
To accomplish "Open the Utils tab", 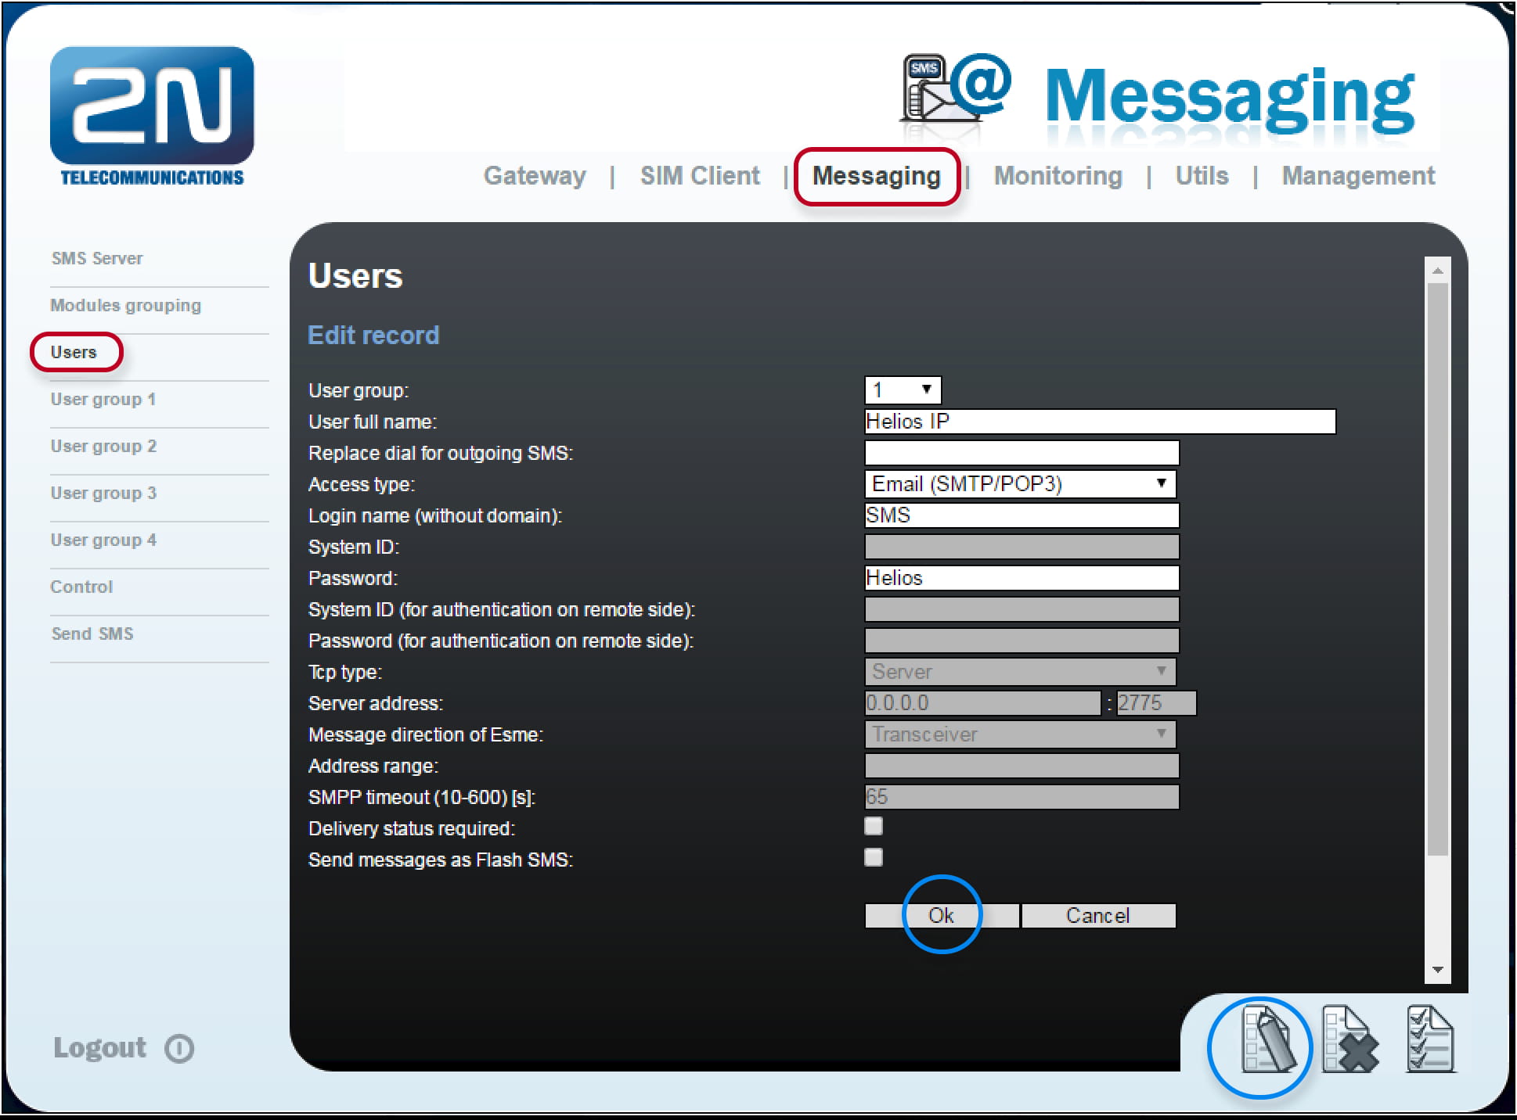I will click(1202, 176).
